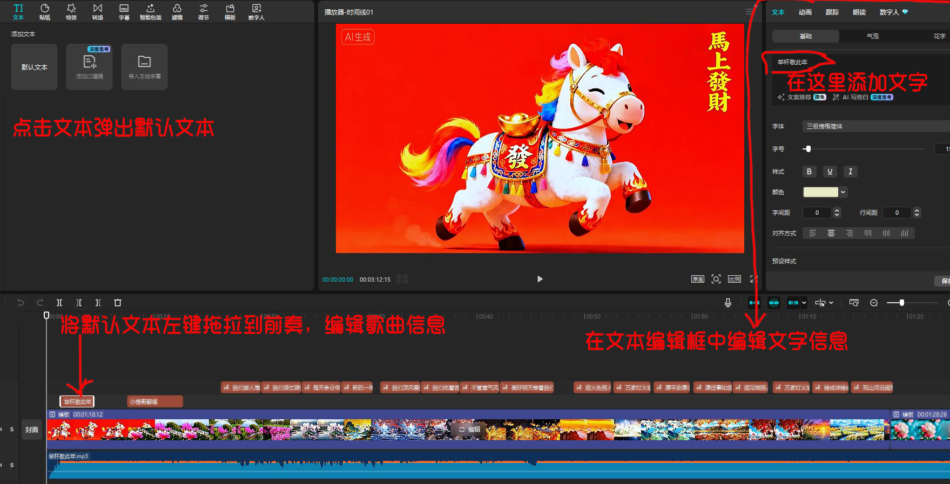Toggle underline text style
The height and width of the screenshot is (484, 950).
[830, 172]
